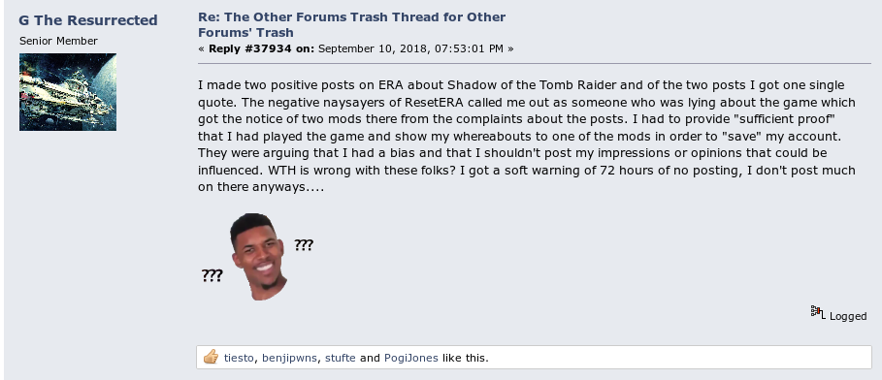882x380 pixels.
Task: Visit stufte's profile from the likes
Action: (340, 358)
